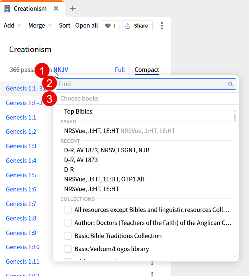Viewport: 249px width, 276px height.
Task: Open the Genesis 1:2 passage link
Action: (x=21, y=131)
